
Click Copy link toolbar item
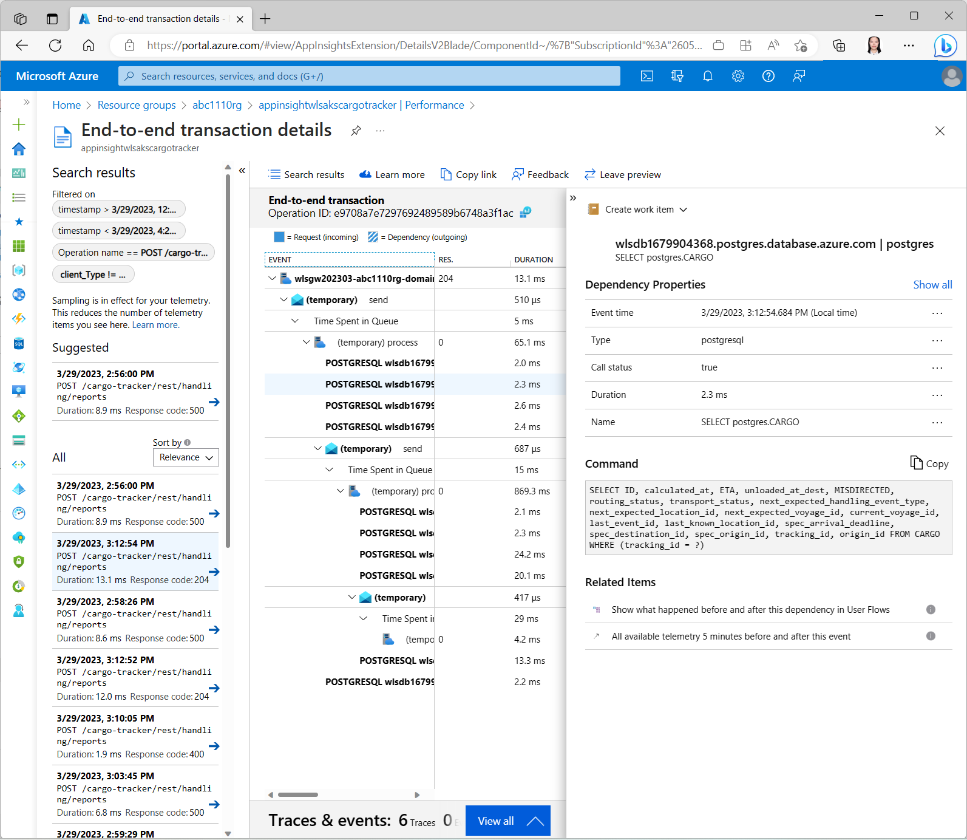click(468, 175)
